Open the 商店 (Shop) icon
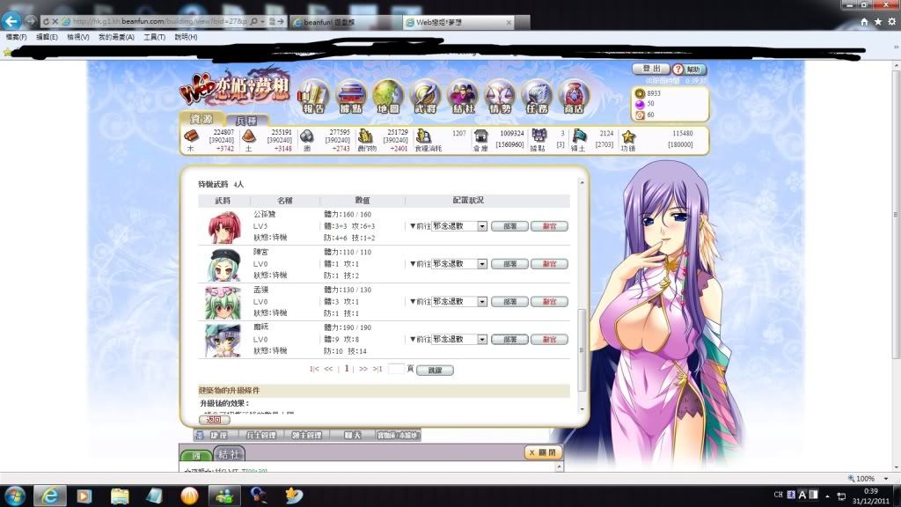The image size is (901, 507). click(x=574, y=95)
